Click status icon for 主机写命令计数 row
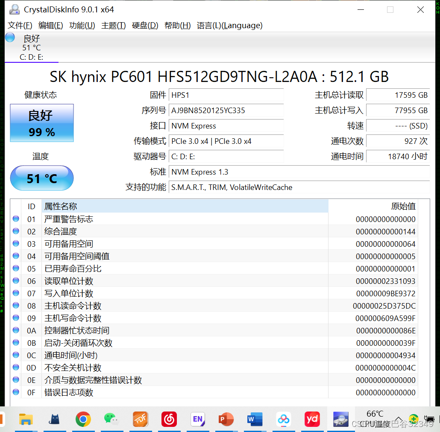 16,318
